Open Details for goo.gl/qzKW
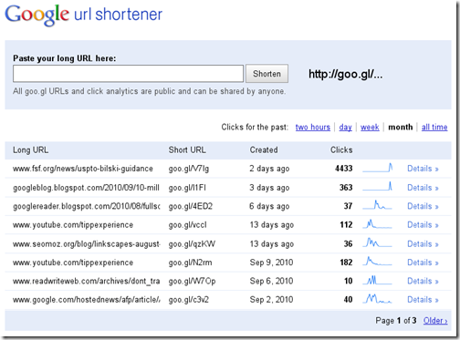The width and height of the screenshot is (460, 340). pyautogui.click(x=423, y=244)
